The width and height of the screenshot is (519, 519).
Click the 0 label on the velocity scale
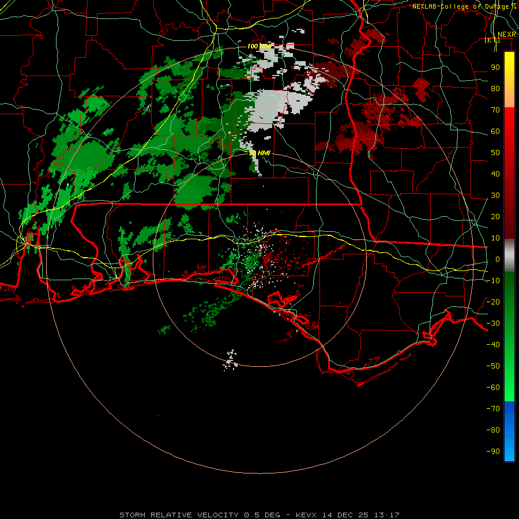click(x=498, y=259)
